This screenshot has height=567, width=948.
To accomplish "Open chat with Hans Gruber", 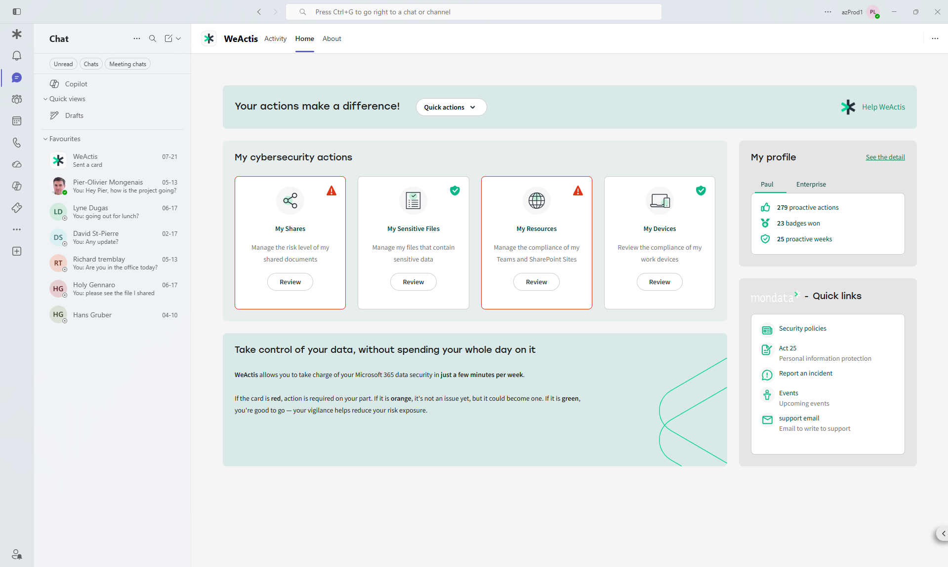I will [113, 315].
